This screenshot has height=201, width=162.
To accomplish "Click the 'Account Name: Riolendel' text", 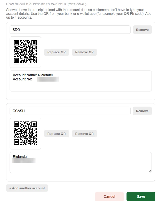I will click(33, 75).
